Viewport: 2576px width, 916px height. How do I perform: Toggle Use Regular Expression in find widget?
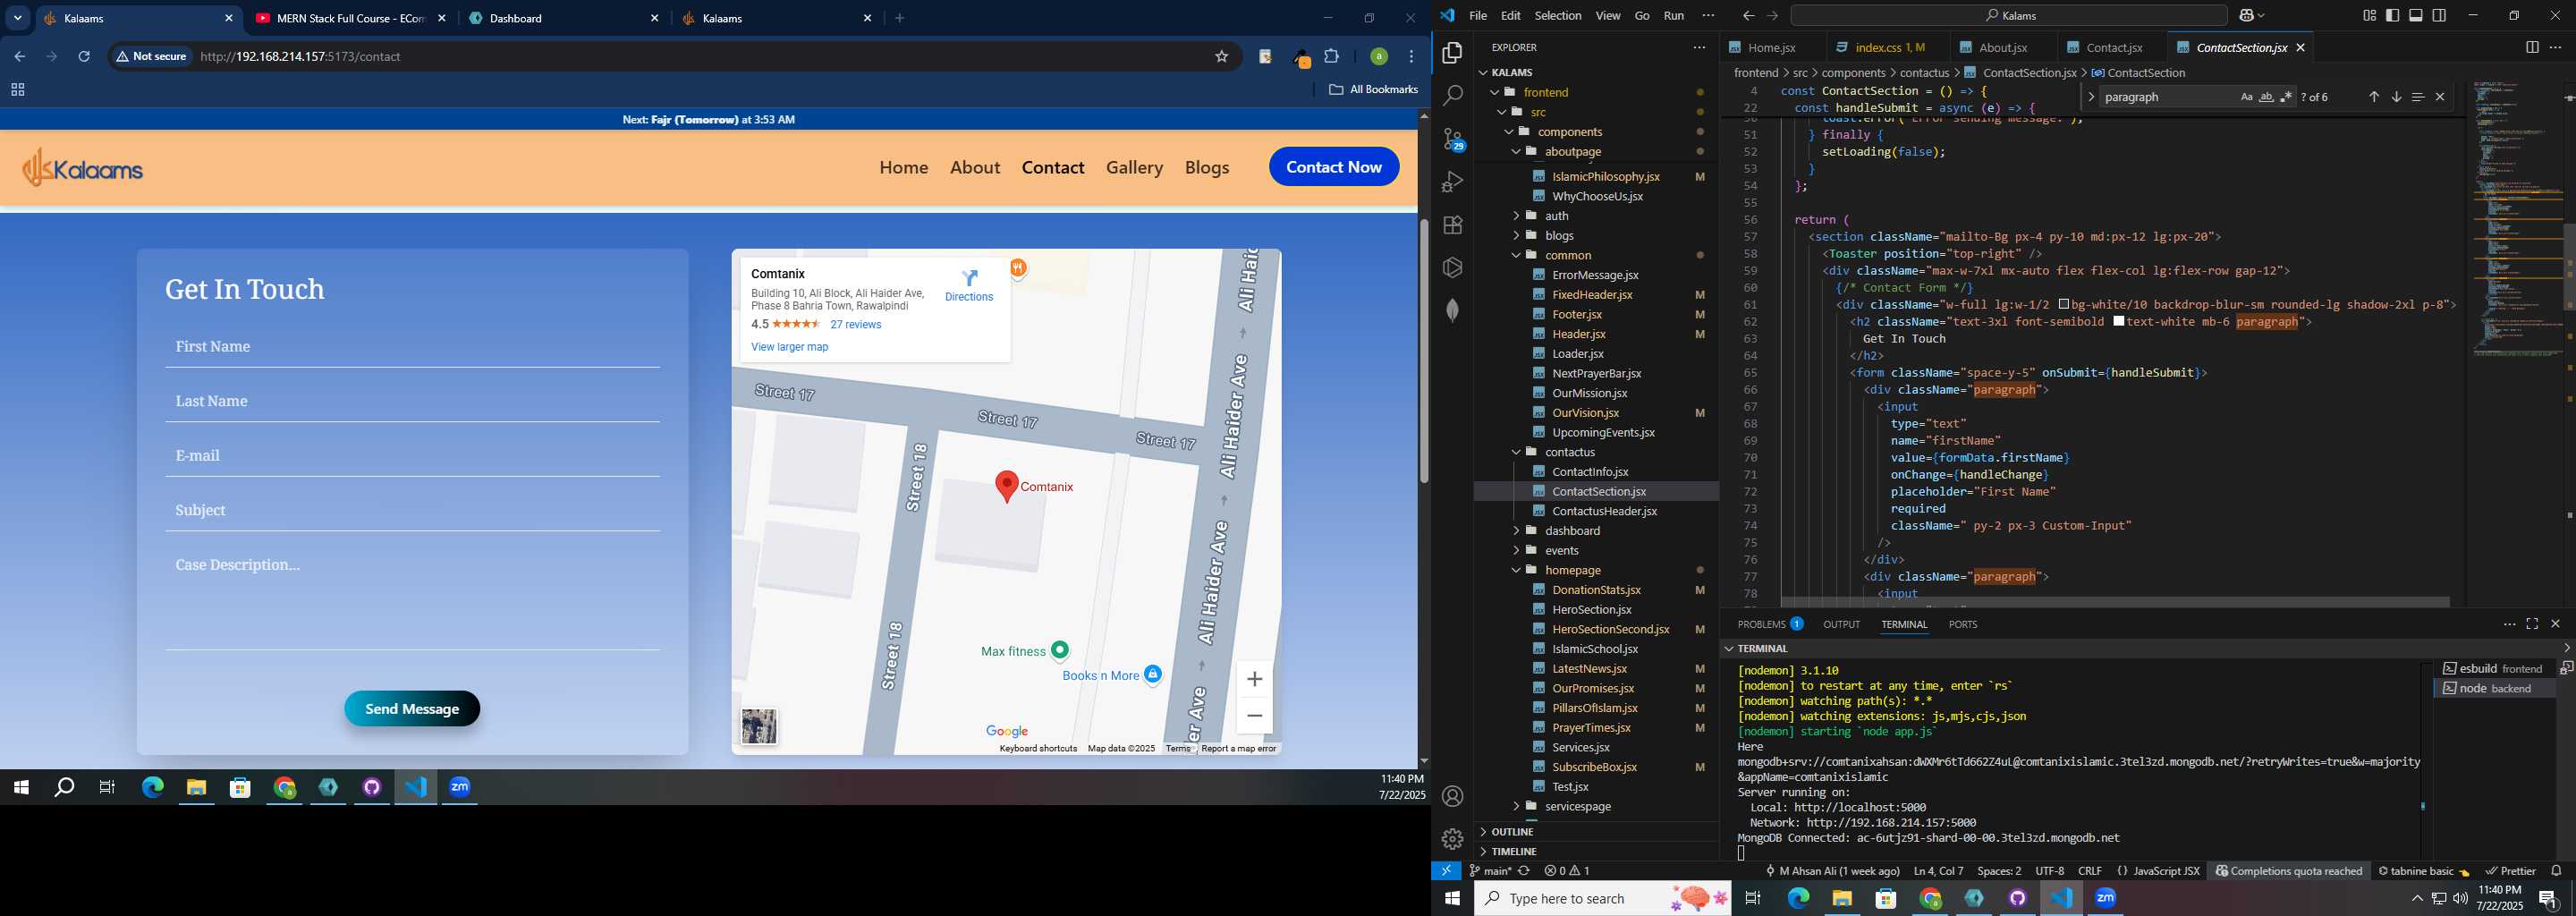click(2286, 97)
